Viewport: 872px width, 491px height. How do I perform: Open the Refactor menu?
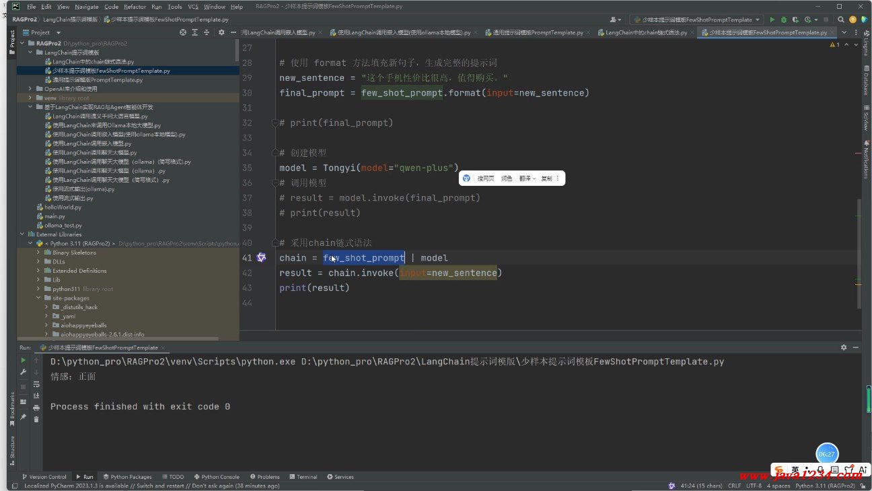click(x=135, y=7)
